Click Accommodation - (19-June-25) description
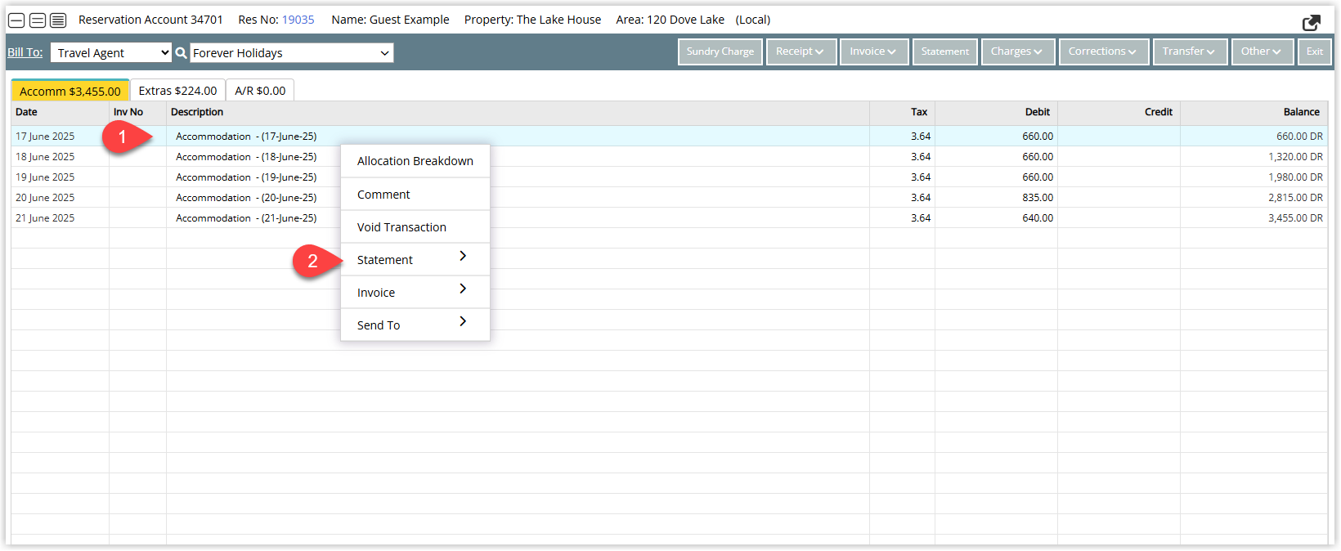1341x551 pixels. [x=246, y=177]
